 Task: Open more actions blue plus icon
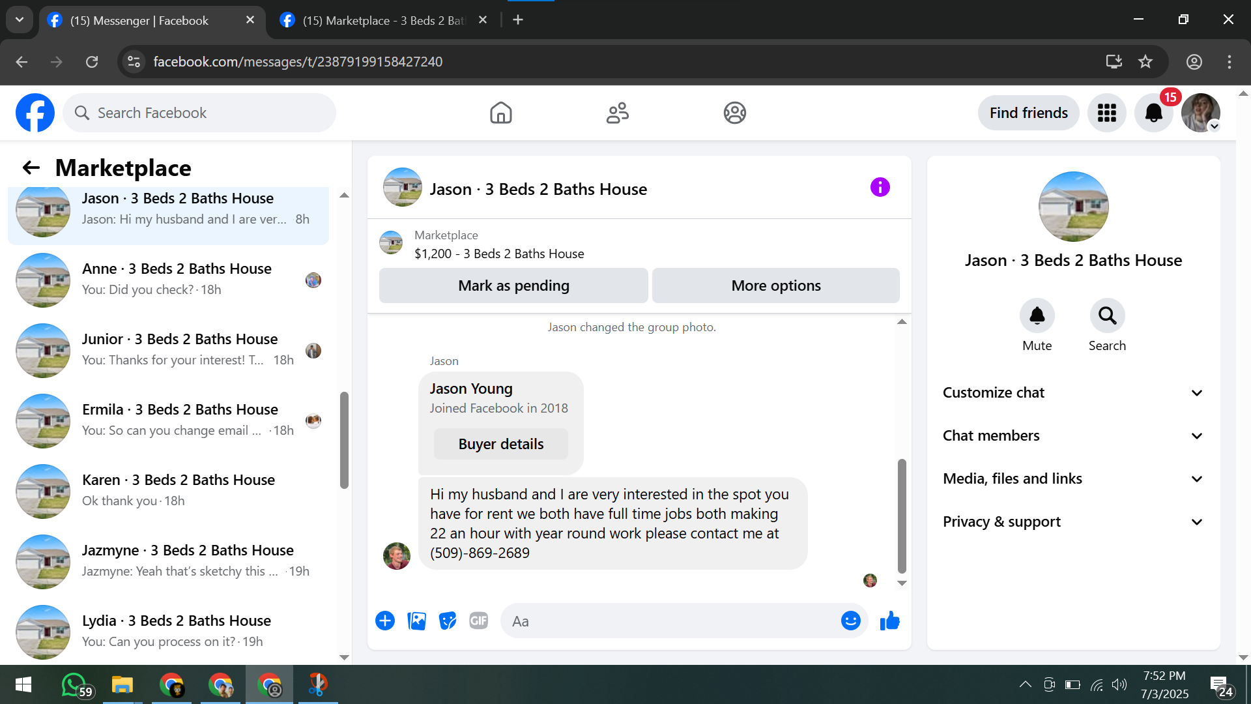385,621
